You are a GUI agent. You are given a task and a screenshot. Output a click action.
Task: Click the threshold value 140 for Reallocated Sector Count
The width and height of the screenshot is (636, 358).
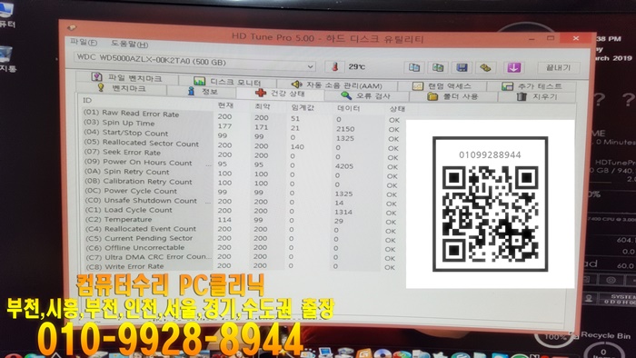tap(297, 147)
